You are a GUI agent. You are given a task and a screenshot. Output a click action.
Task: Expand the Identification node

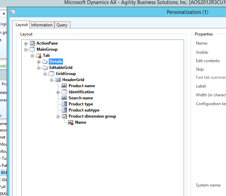click(58, 92)
